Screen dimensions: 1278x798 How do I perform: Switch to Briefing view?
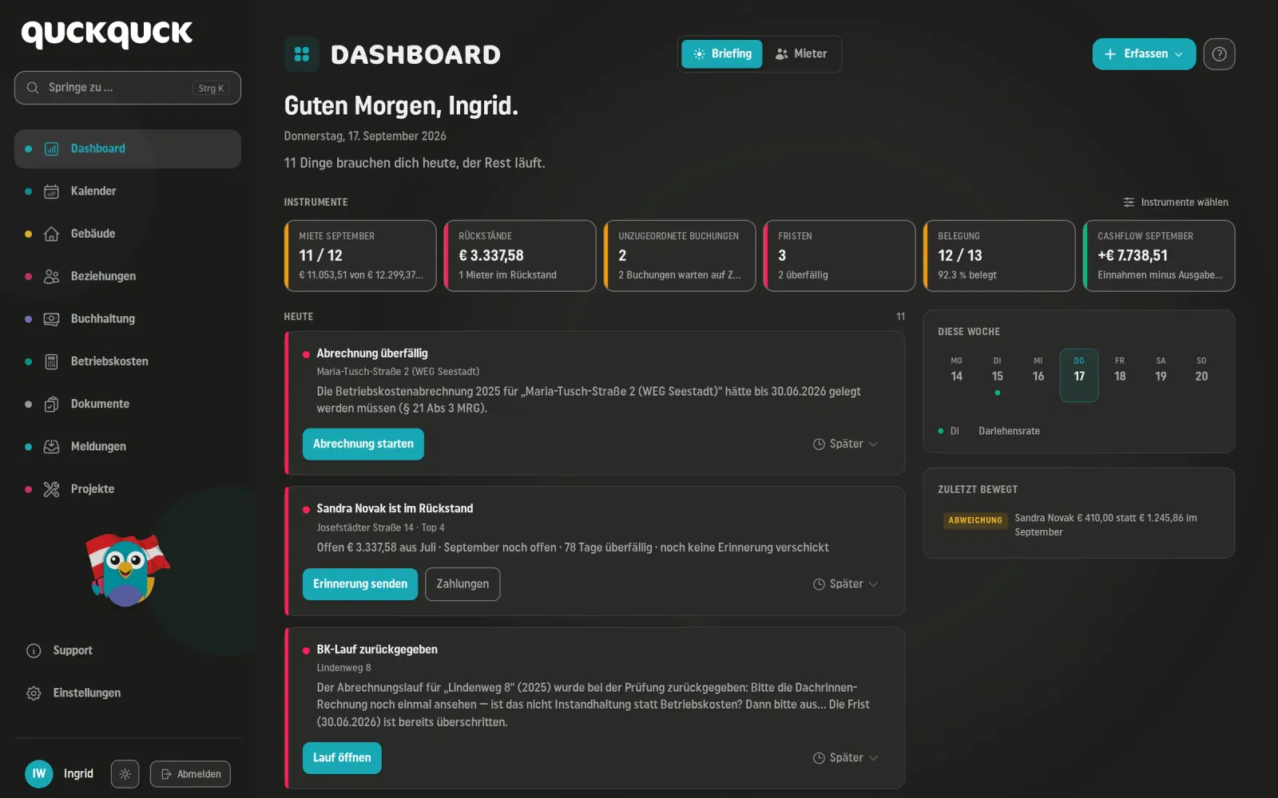[x=722, y=54]
